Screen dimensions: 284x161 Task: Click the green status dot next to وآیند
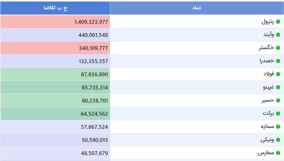(278, 35)
